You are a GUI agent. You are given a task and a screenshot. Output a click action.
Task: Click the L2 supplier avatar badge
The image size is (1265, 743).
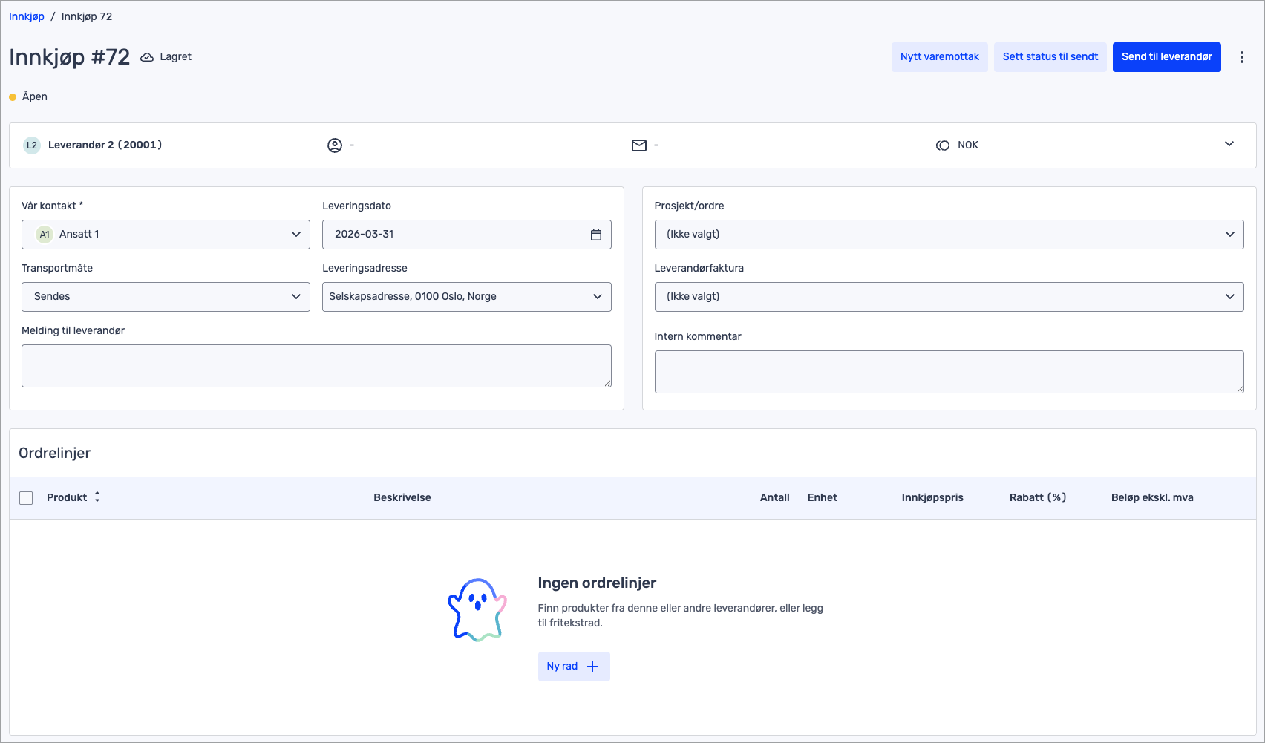tap(32, 145)
